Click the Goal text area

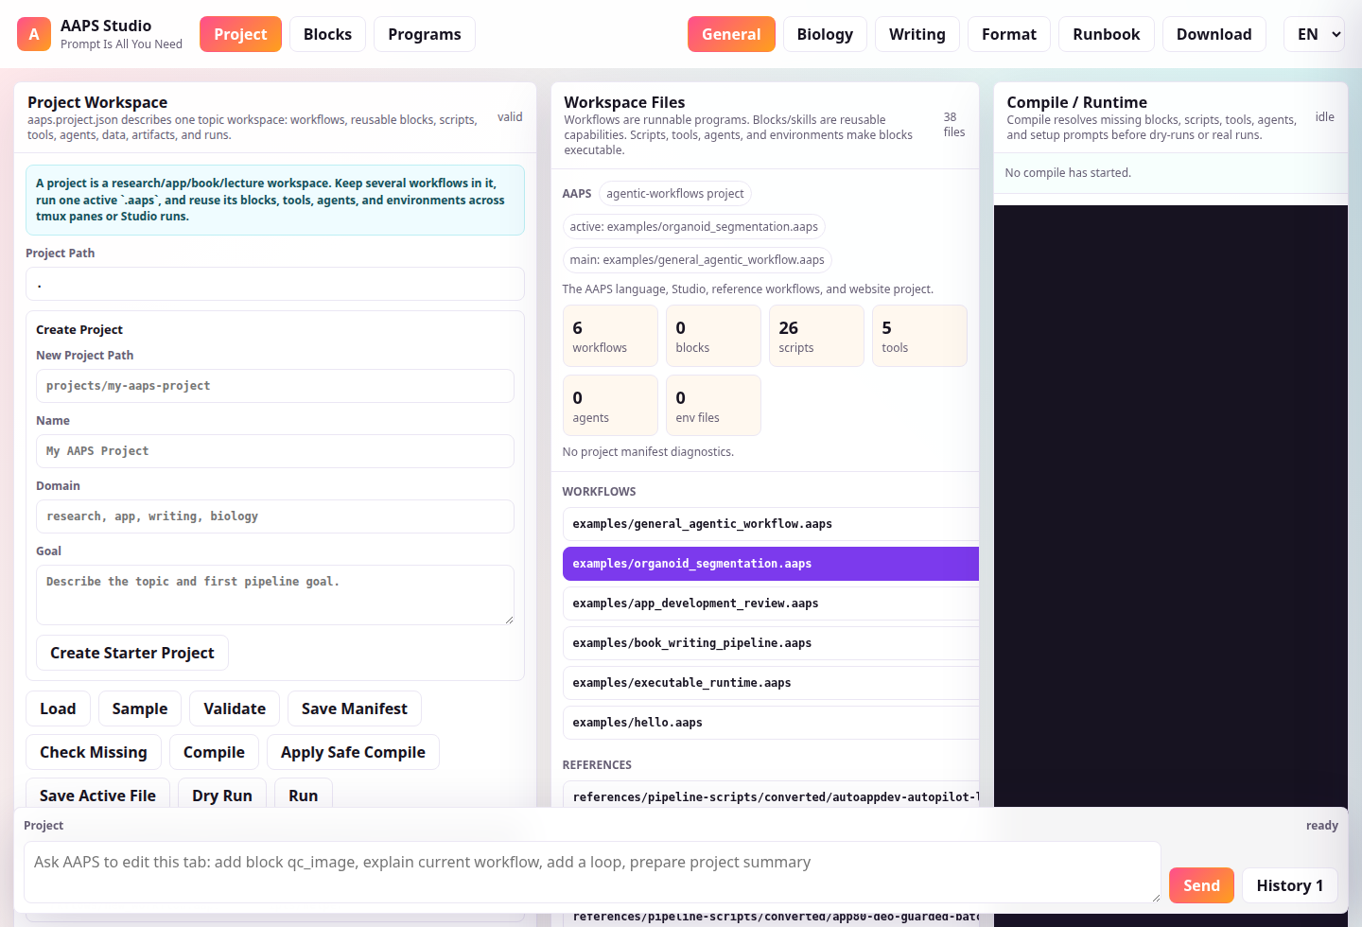click(x=275, y=595)
